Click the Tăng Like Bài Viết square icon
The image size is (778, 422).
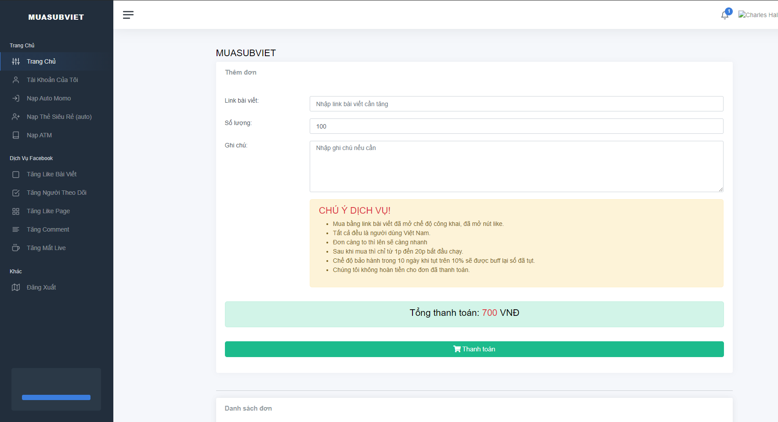16,175
